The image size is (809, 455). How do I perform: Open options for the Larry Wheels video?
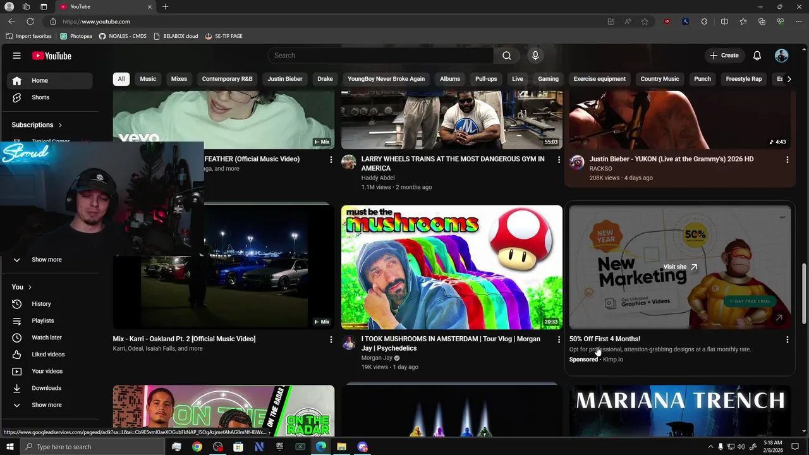[x=559, y=160]
